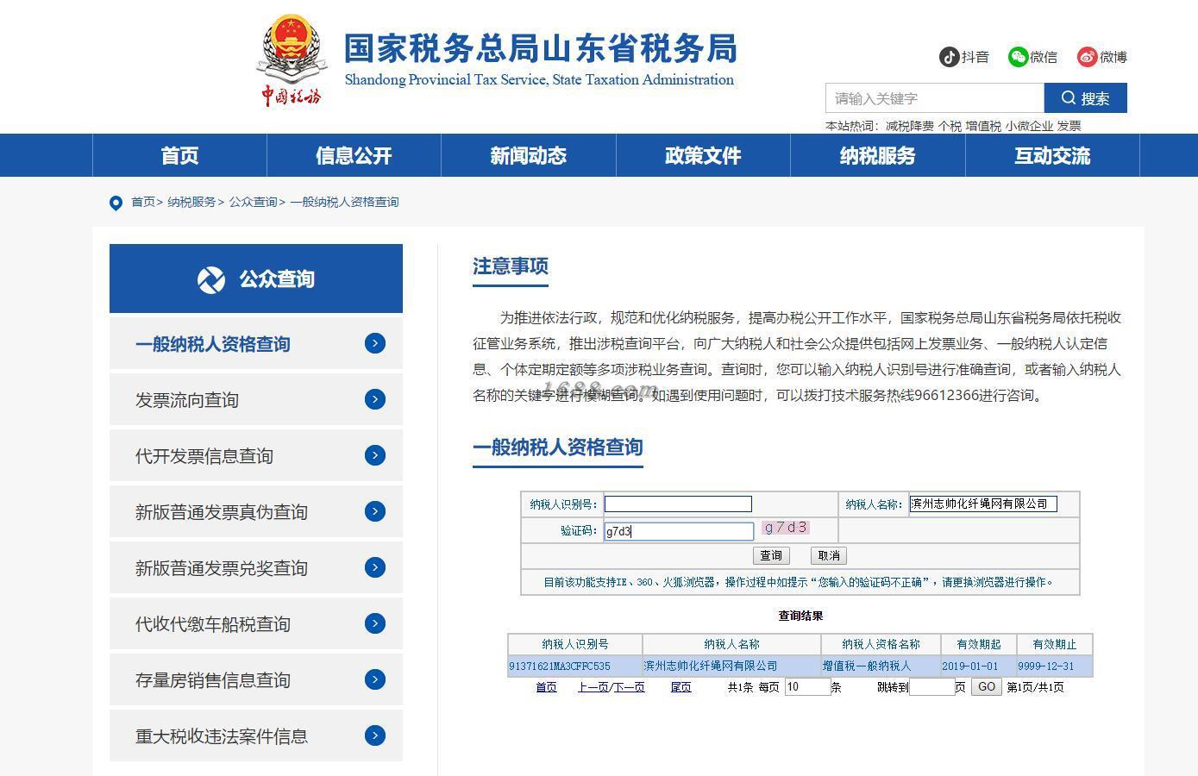The height and width of the screenshot is (776, 1198).
Task: Click the 国家税务总局山东省税务局 site title
Action: [541, 48]
